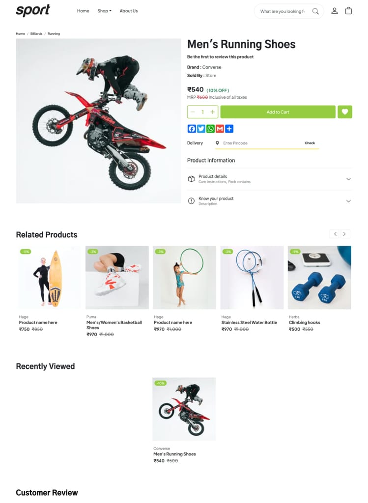Click the search magnifier icon

315,11
